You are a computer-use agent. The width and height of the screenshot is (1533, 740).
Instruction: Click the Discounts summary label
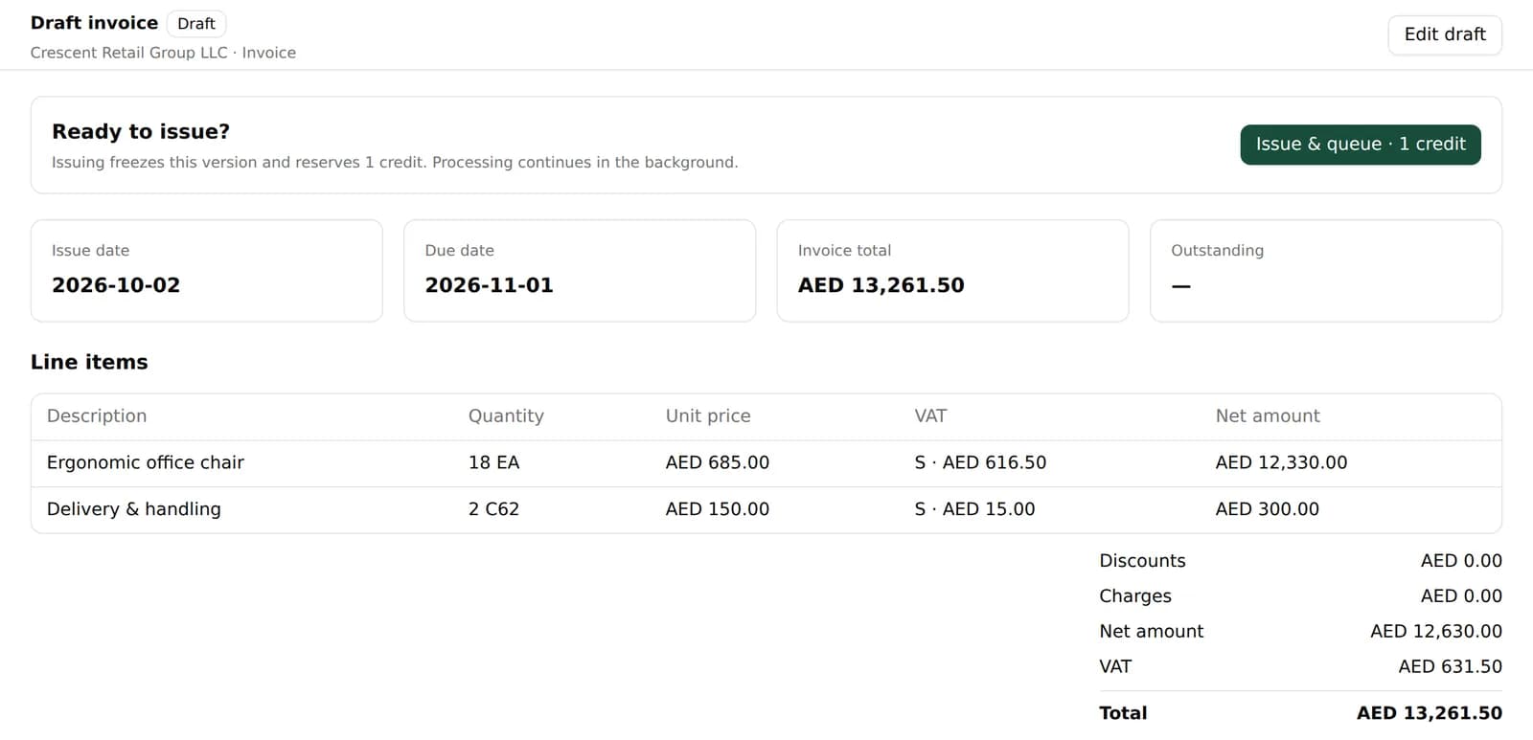click(x=1142, y=561)
